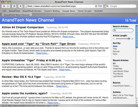Zoom the window with green button
The image size is (138, 107).
(x=10, y=2)
